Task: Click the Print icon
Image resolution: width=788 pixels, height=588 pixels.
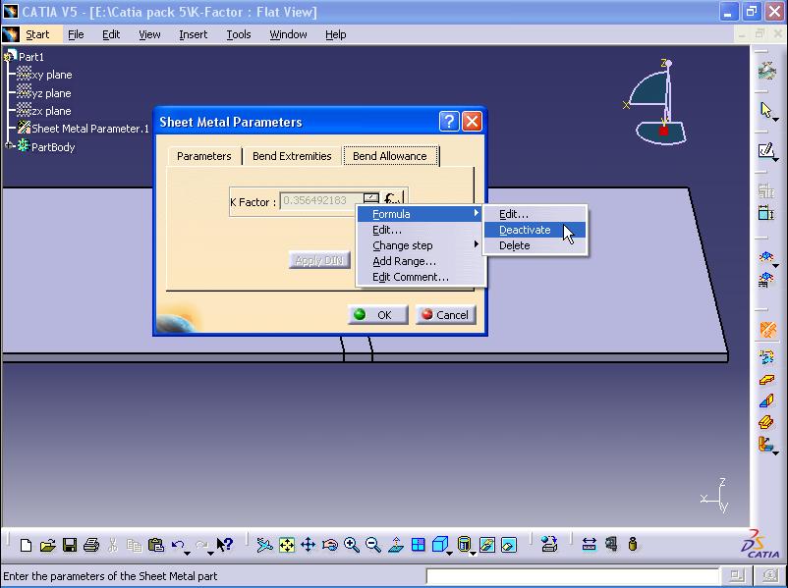Action: 91,545
